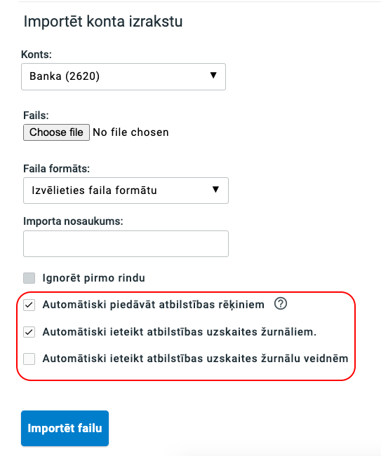Screen dimensions: 381x456
Task: Click the 'Importa nosaukums:' field label
Action: pos(73,221)
